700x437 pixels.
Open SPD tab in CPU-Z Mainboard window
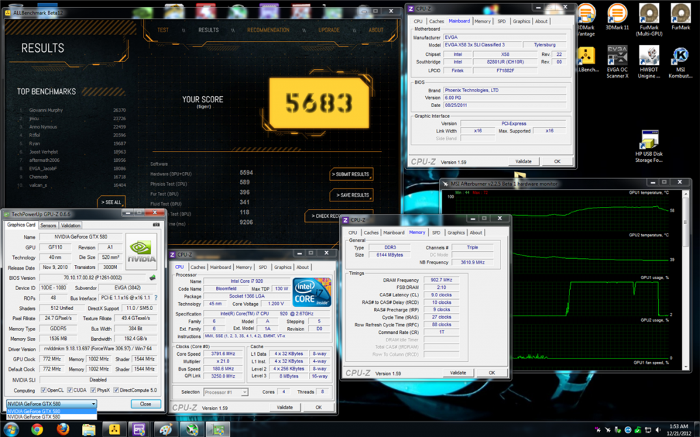(502, 21)
